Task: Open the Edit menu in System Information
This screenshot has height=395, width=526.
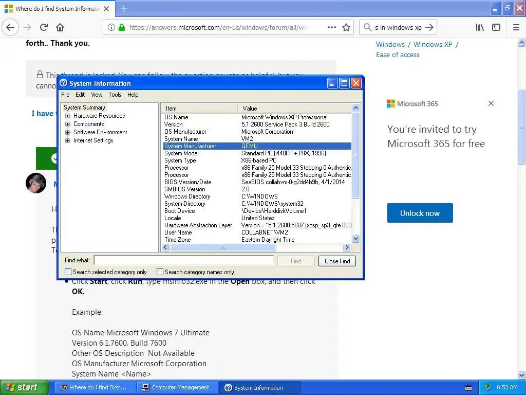Action: click(x=80, y=95)
